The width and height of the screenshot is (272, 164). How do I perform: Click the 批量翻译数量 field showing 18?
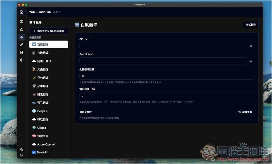167,76
